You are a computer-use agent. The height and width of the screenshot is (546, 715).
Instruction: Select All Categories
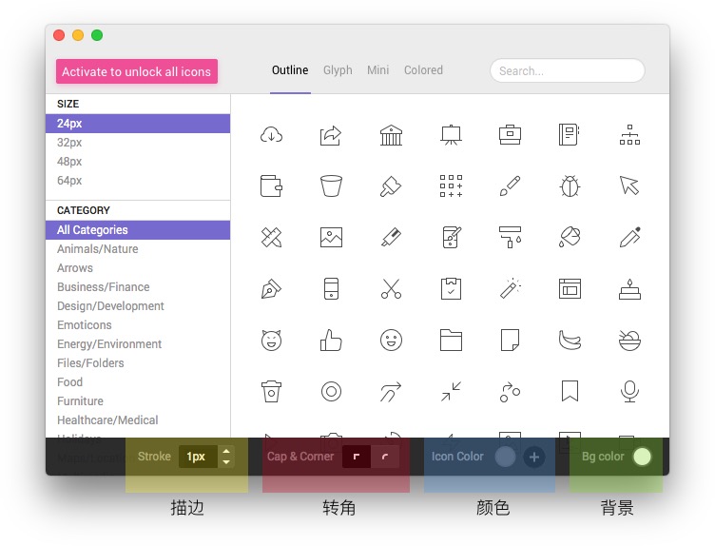[x=138, y=230]
